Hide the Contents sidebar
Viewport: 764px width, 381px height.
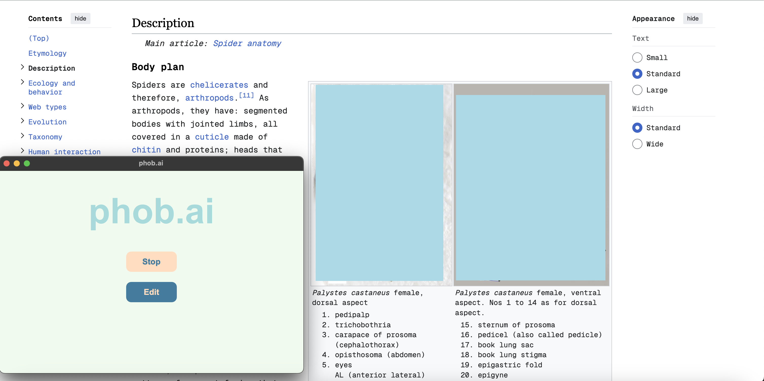pyautogui.click(x=80, y=18)
